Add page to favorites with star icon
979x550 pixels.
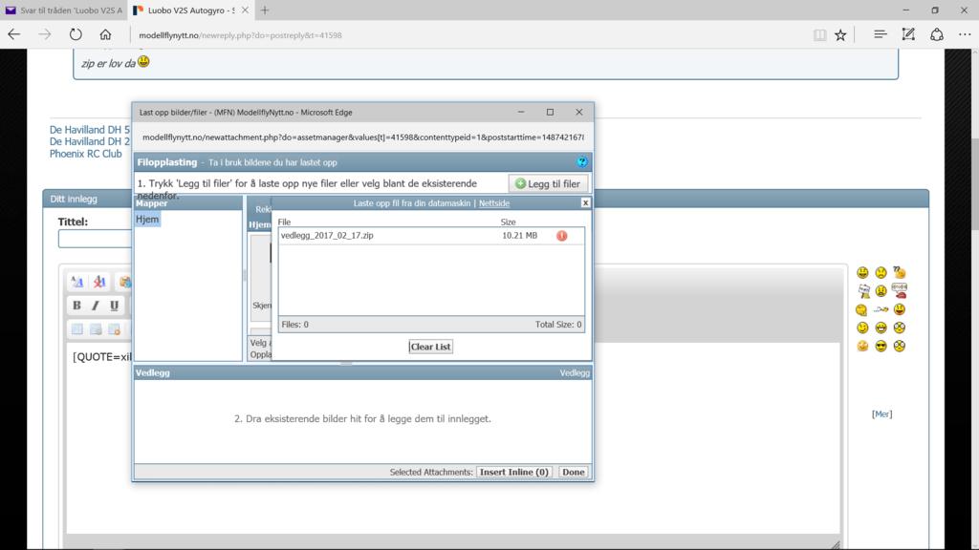point(840,34)
